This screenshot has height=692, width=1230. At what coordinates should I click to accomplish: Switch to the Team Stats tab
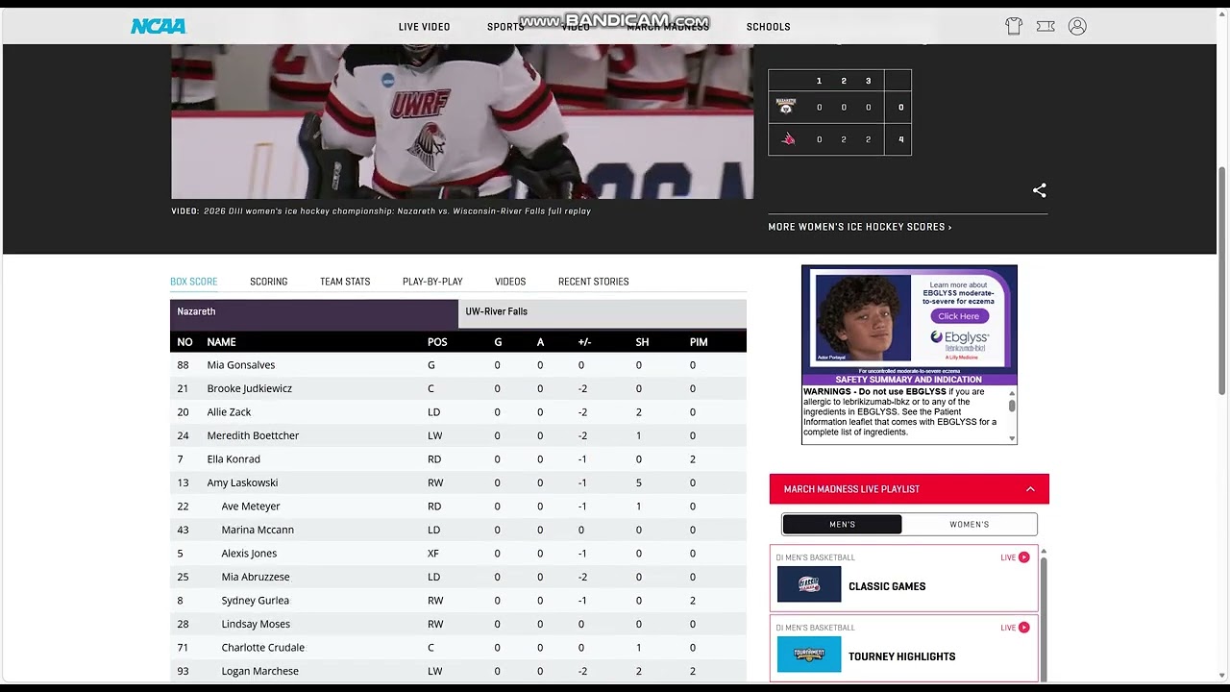[345, 282]
